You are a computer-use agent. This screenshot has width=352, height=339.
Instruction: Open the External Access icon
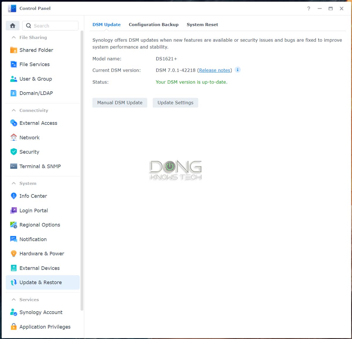[x=13, y=123]
